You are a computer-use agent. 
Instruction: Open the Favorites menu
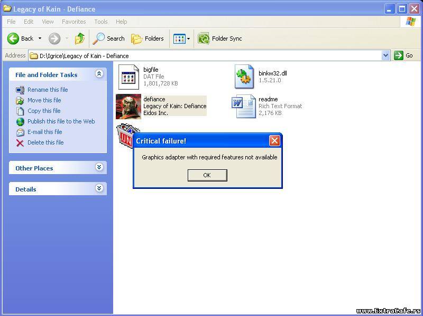[73, 22]
